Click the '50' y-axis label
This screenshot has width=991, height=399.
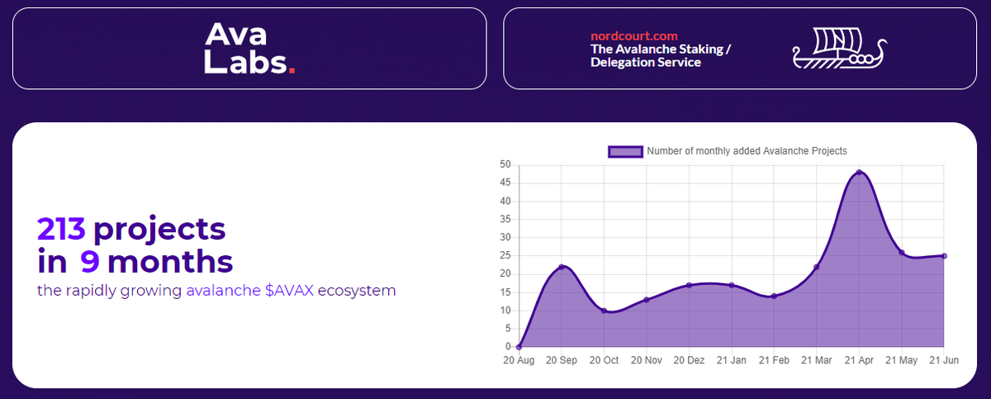coord(505,164)
